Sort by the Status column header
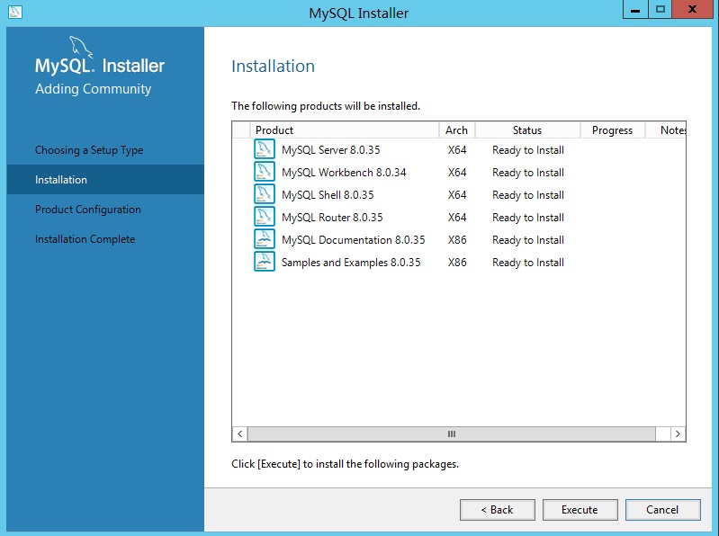 pos(527,130)
